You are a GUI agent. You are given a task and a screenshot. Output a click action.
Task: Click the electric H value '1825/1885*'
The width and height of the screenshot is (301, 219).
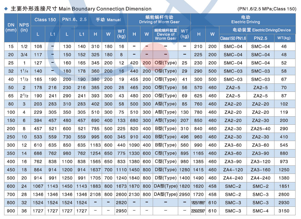point(198,203)
